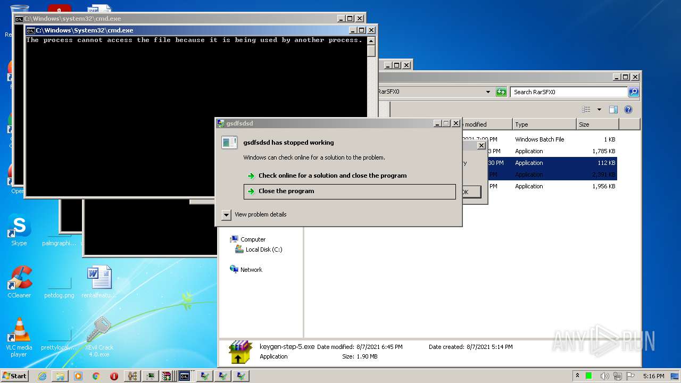Open Windows Explorer taskbar button
Screen dimensions: 681x383
click(x=60, y=376)
